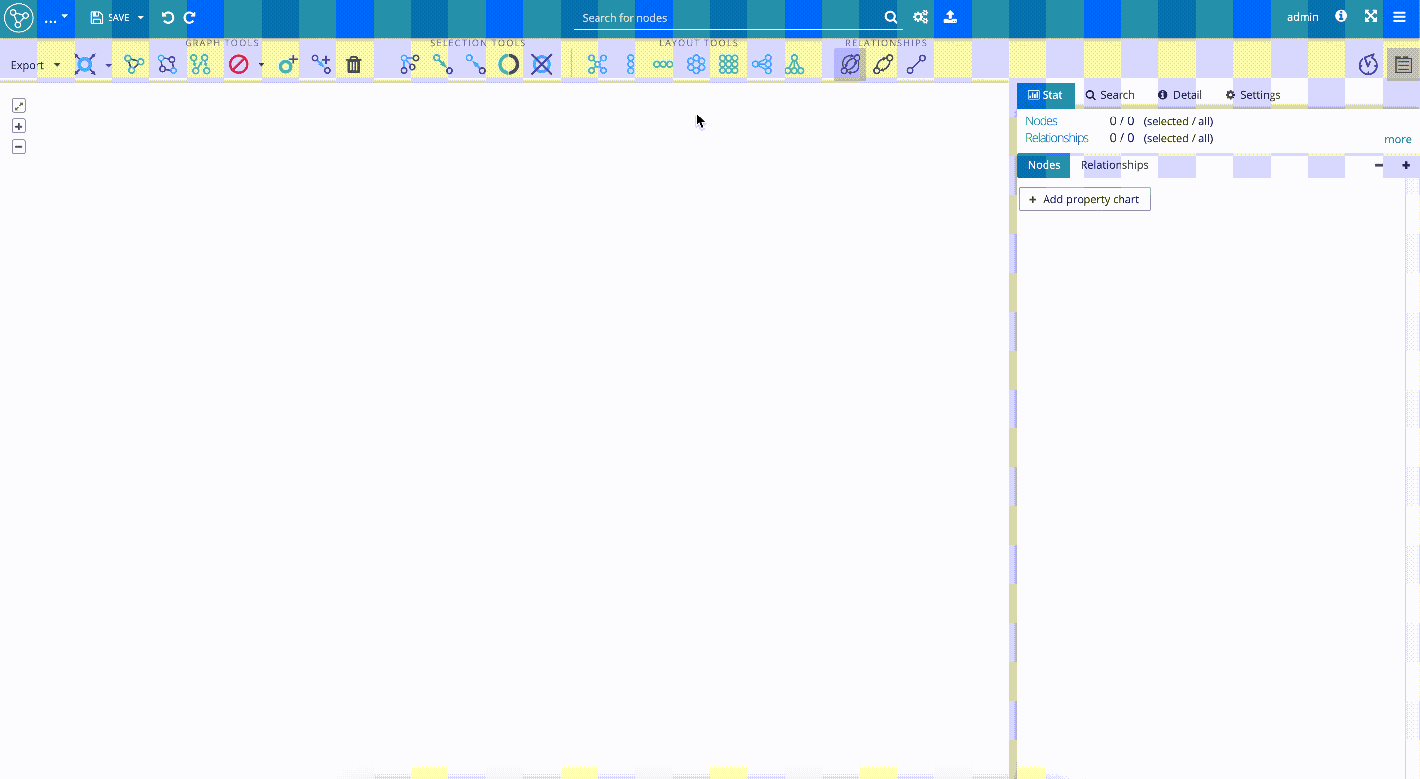Click the delete selected nodes icon
This screenshot has height=779, width=1420.
354,64
